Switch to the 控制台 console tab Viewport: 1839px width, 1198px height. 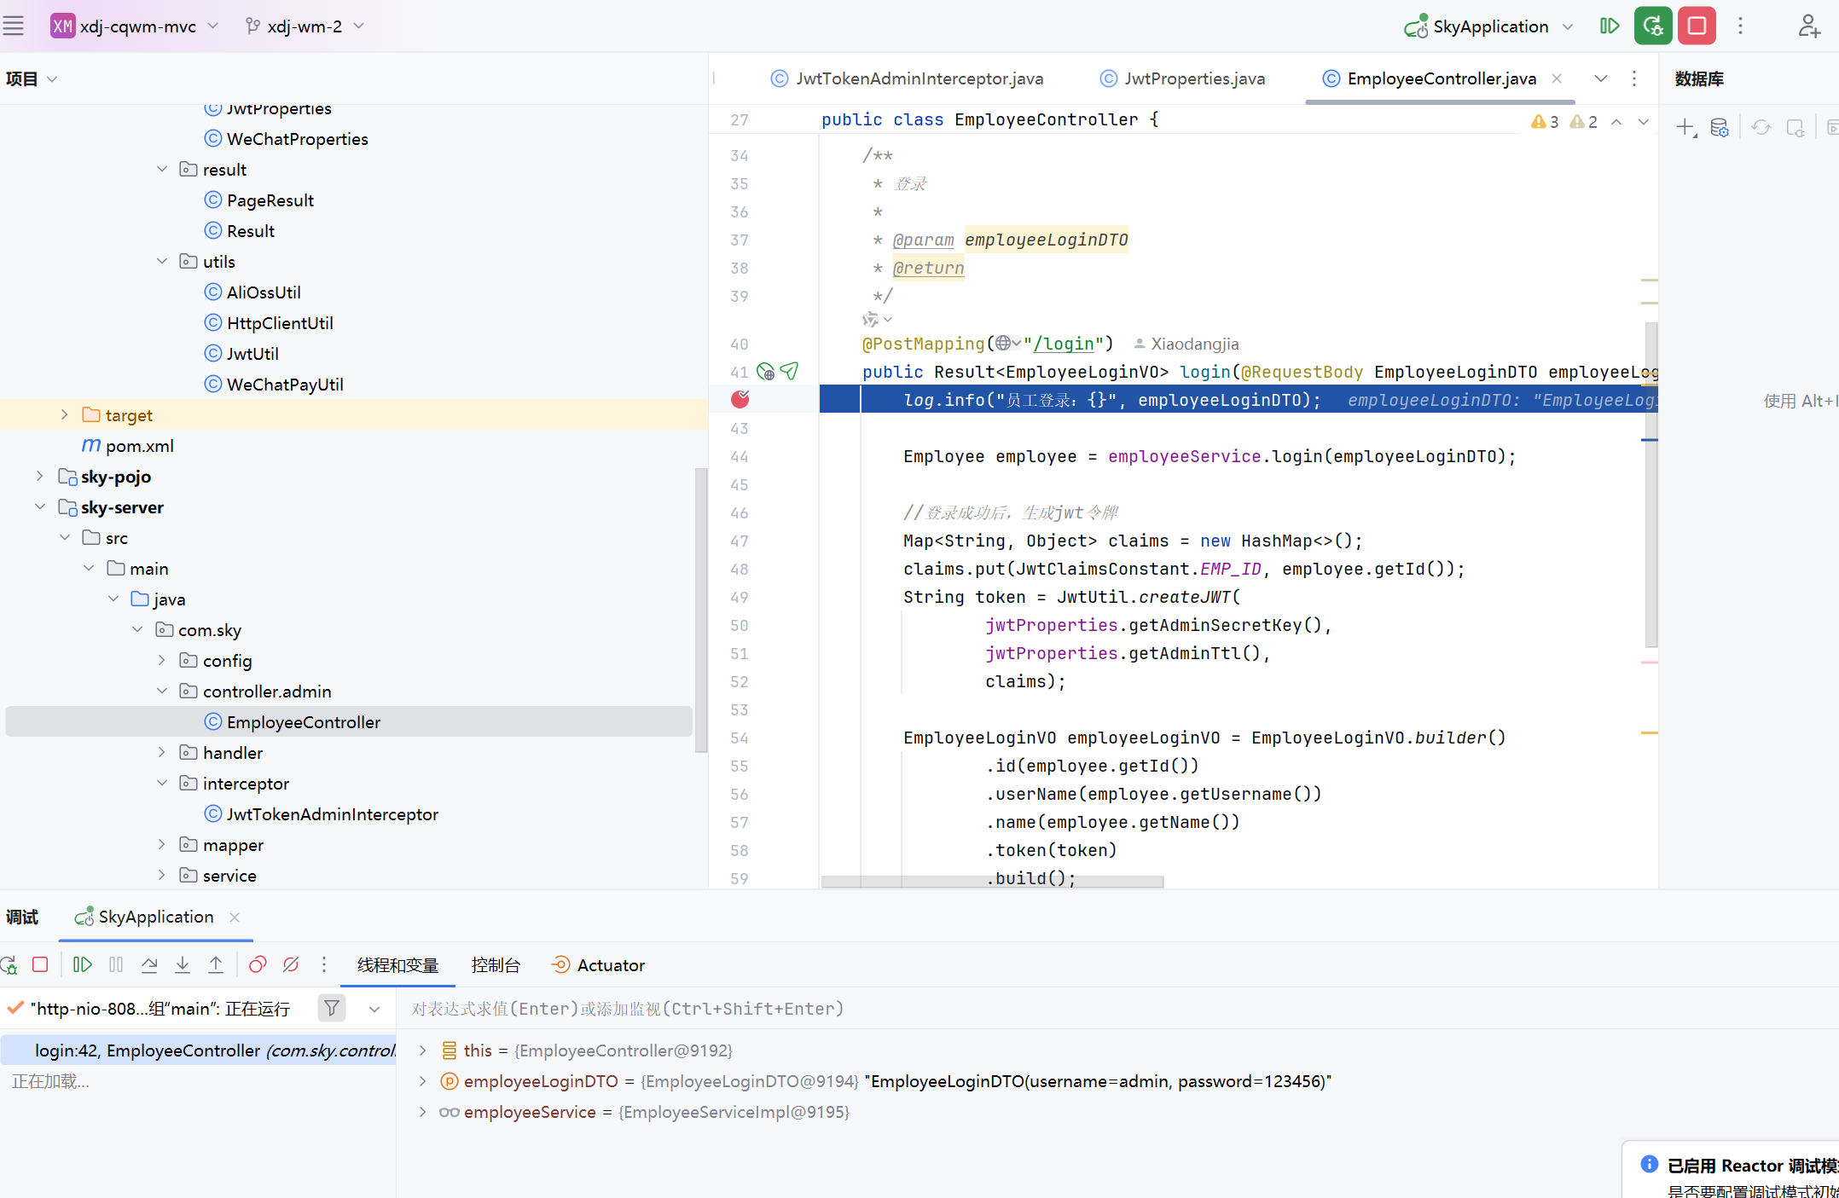pyautogui.click(x=496, y=965)
